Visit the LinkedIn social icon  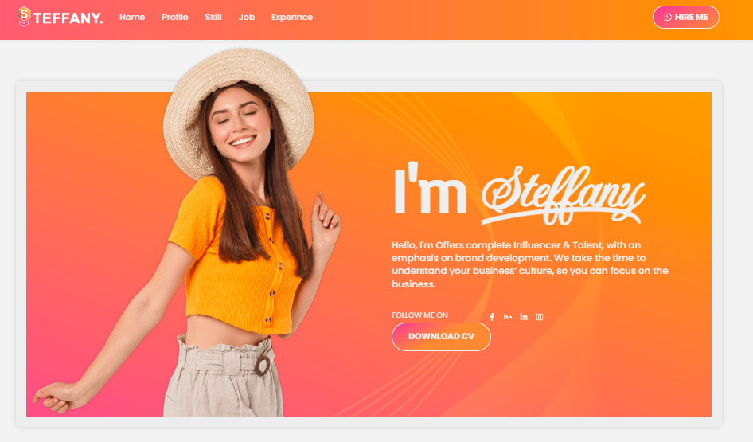[x=524, y=317]
